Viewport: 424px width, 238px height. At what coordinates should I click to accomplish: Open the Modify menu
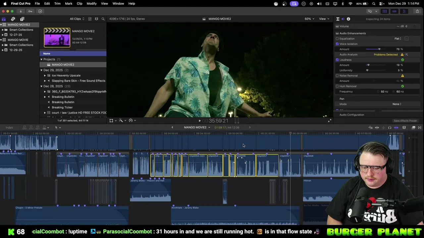pos(92,4)
